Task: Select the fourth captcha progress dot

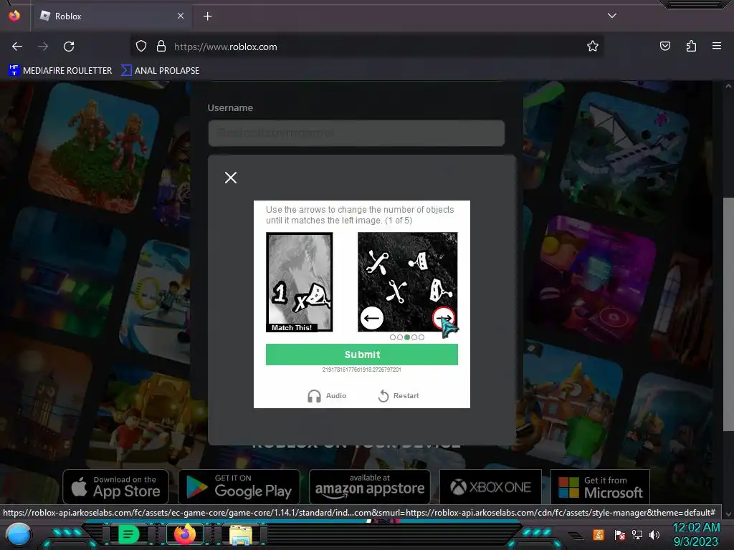Action: 414,337
